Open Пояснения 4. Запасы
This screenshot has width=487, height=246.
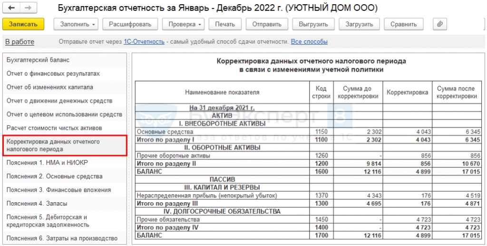65,204
